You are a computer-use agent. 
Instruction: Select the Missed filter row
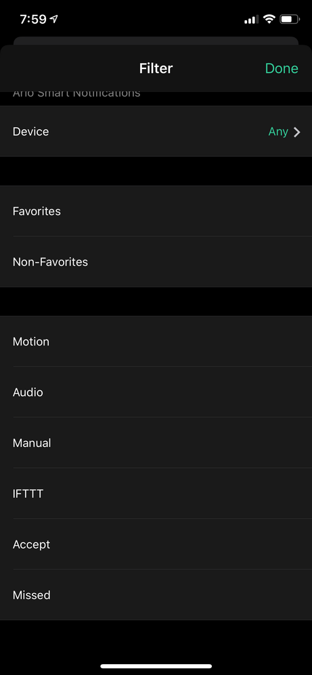156,595
